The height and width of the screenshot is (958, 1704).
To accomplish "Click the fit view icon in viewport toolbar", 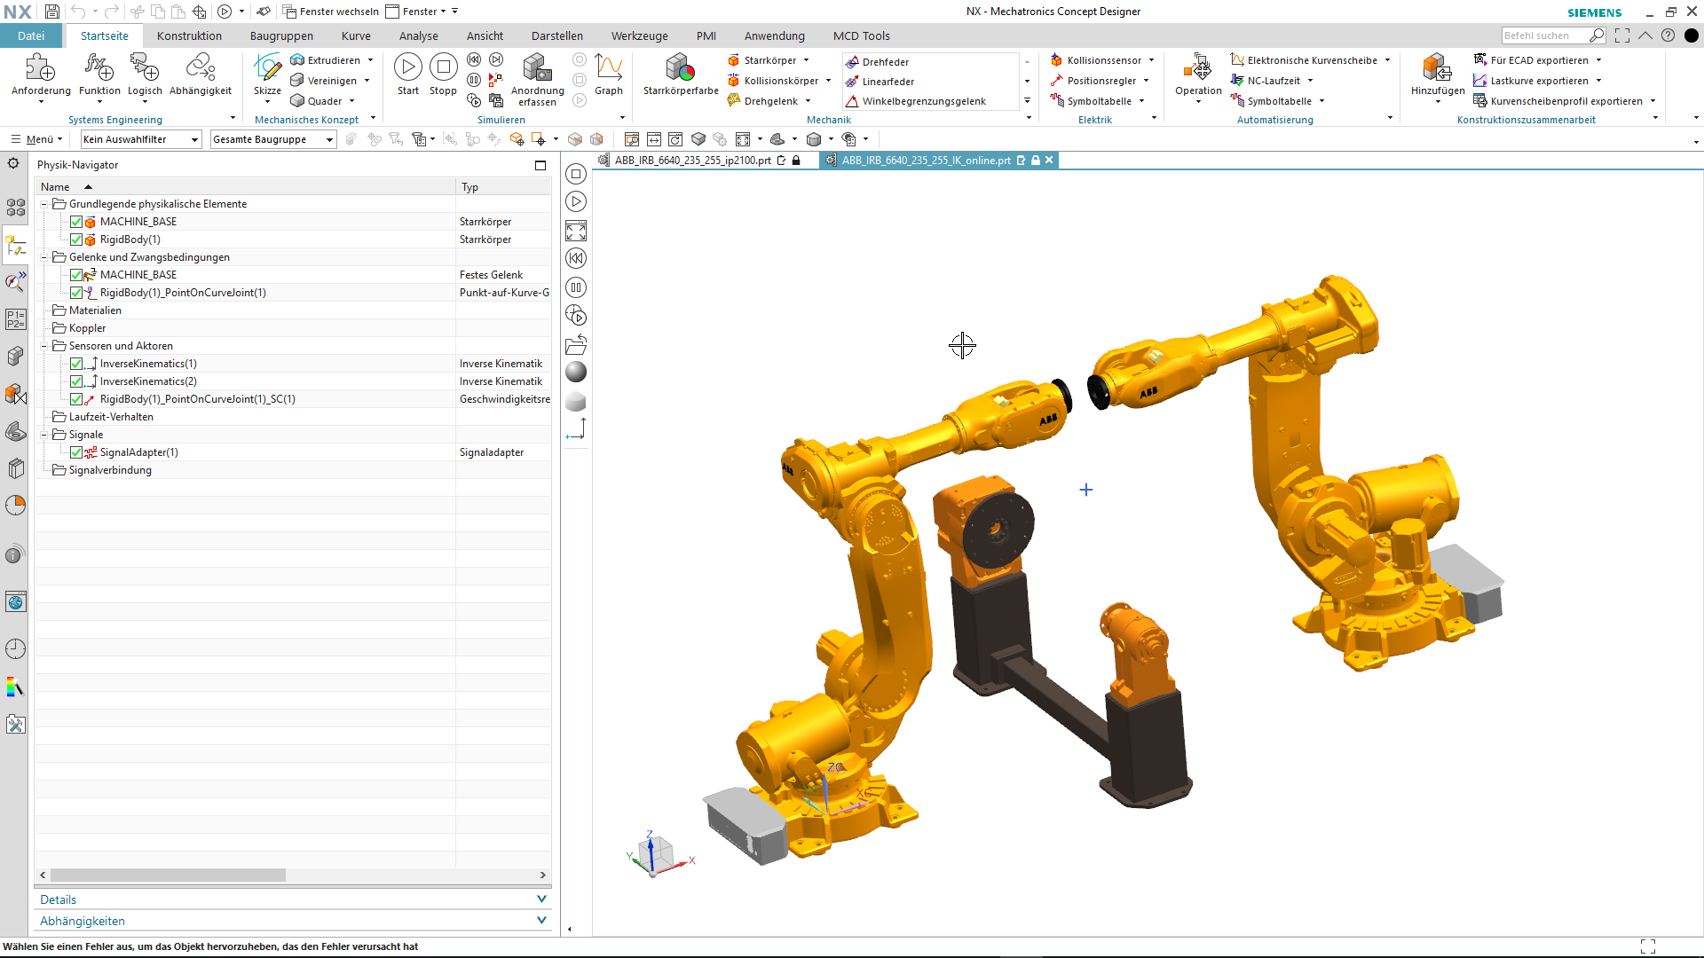I will click(576, 232).
